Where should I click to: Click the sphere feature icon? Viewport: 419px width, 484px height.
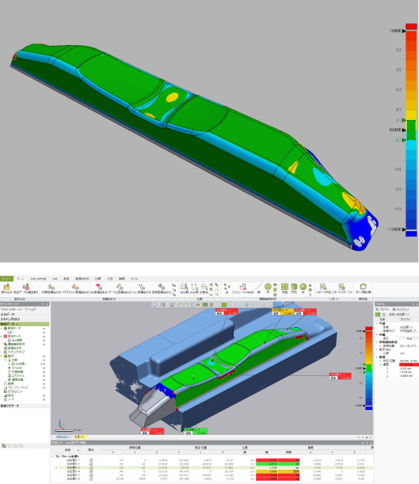[303, 287]
